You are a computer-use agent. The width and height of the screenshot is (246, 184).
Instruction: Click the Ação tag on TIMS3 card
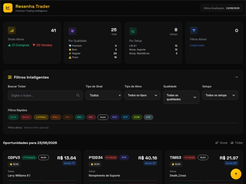coord(203,157)
